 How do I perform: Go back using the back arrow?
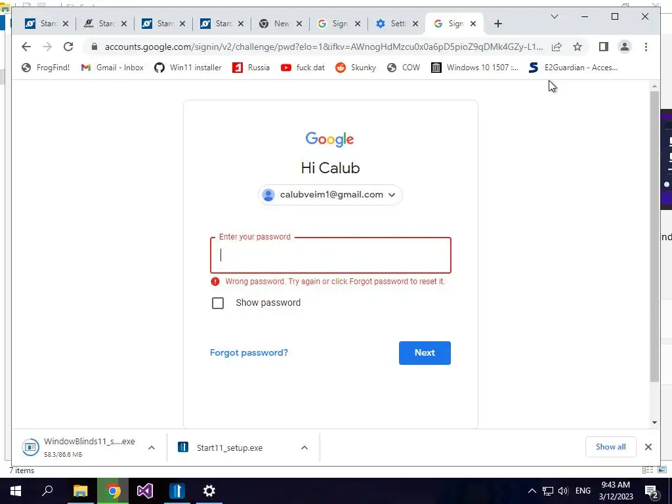pyautogui.click(x=26, y=47)
